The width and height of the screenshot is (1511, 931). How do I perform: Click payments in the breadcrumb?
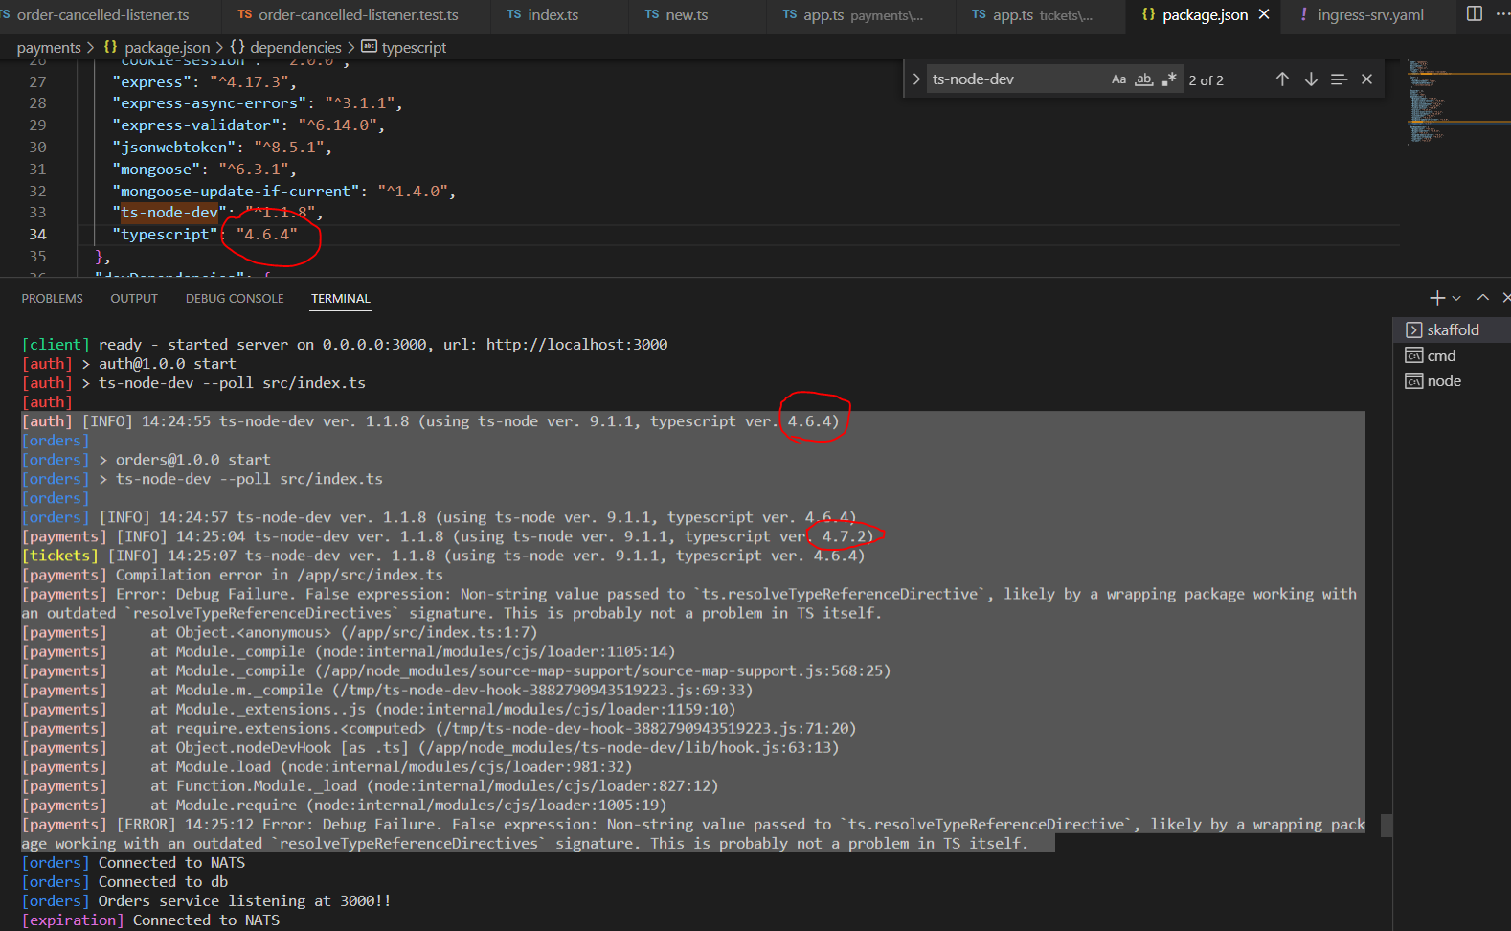49,47
